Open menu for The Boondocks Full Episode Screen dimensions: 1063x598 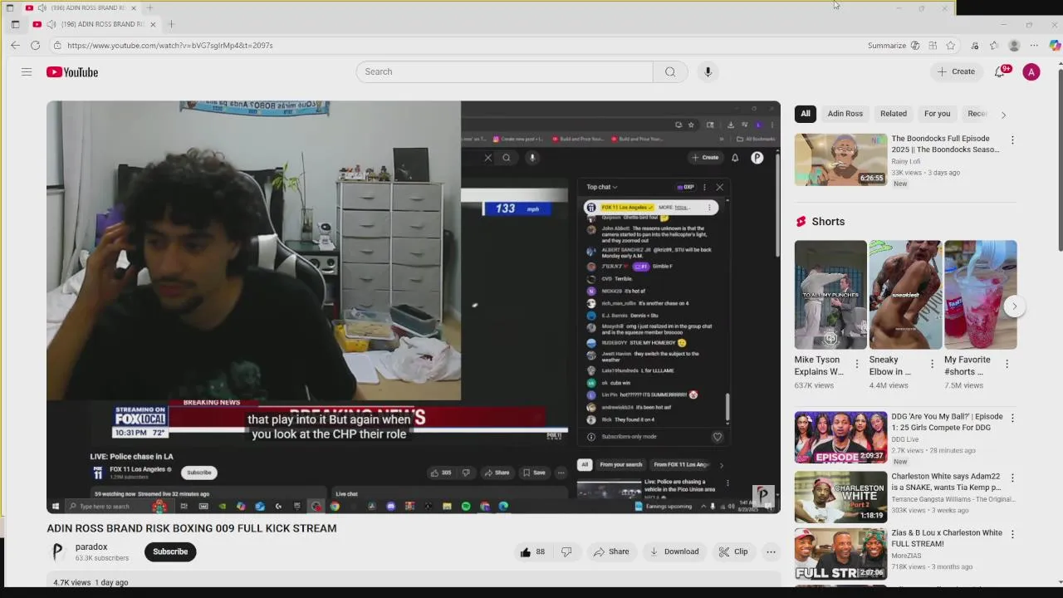(x=1012, y=140)
